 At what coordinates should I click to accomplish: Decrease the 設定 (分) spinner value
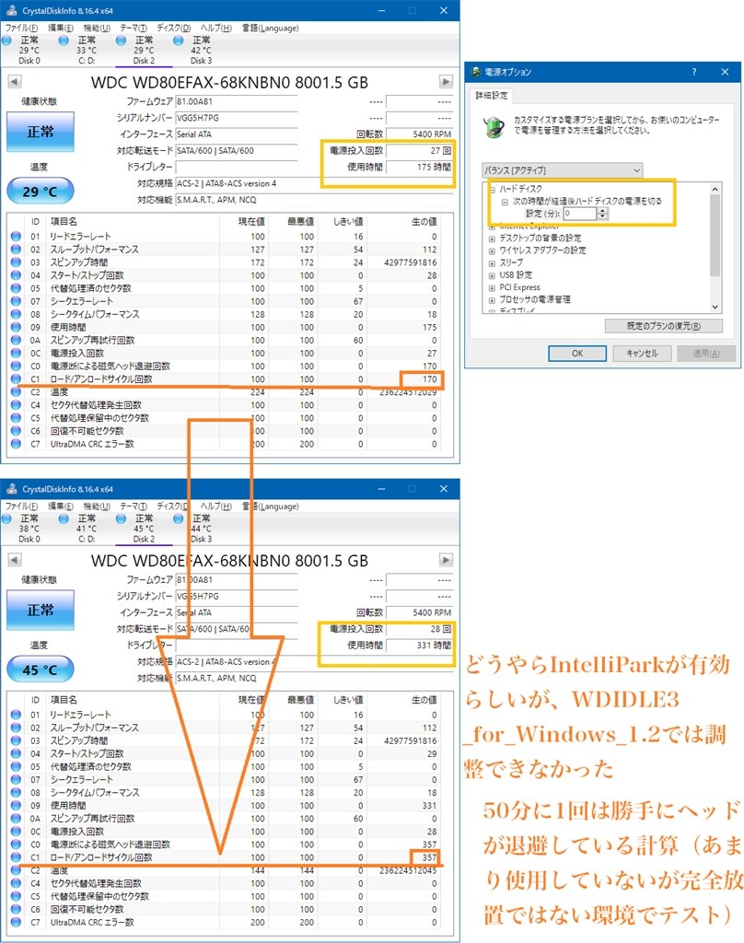pyautogui.click(x=602, y=215)
